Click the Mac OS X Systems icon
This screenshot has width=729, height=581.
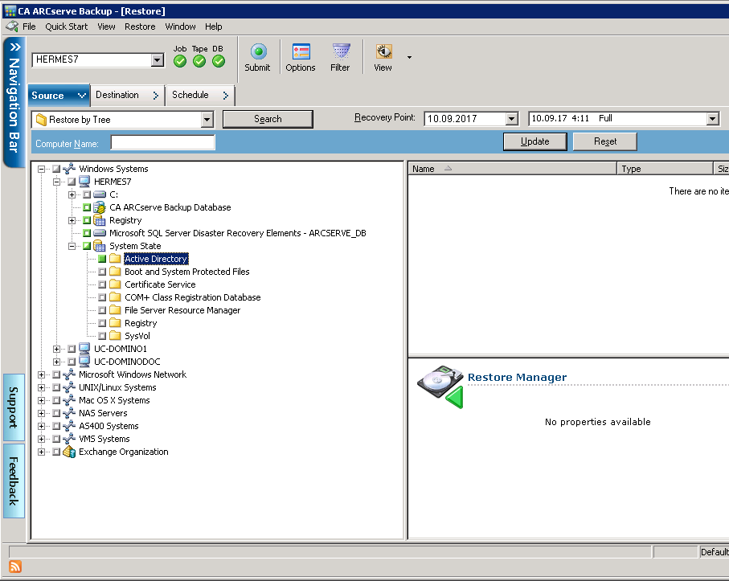pos(69,399)
